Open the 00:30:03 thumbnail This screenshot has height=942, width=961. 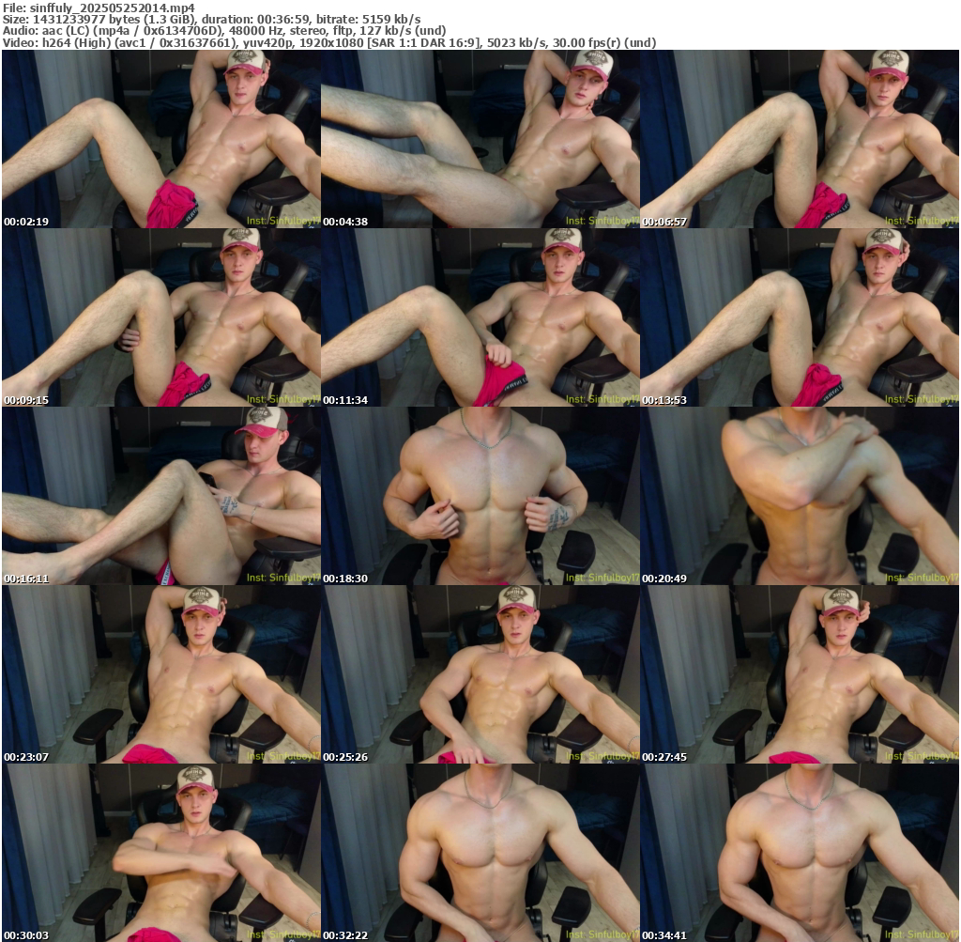(x=160, y=853)
